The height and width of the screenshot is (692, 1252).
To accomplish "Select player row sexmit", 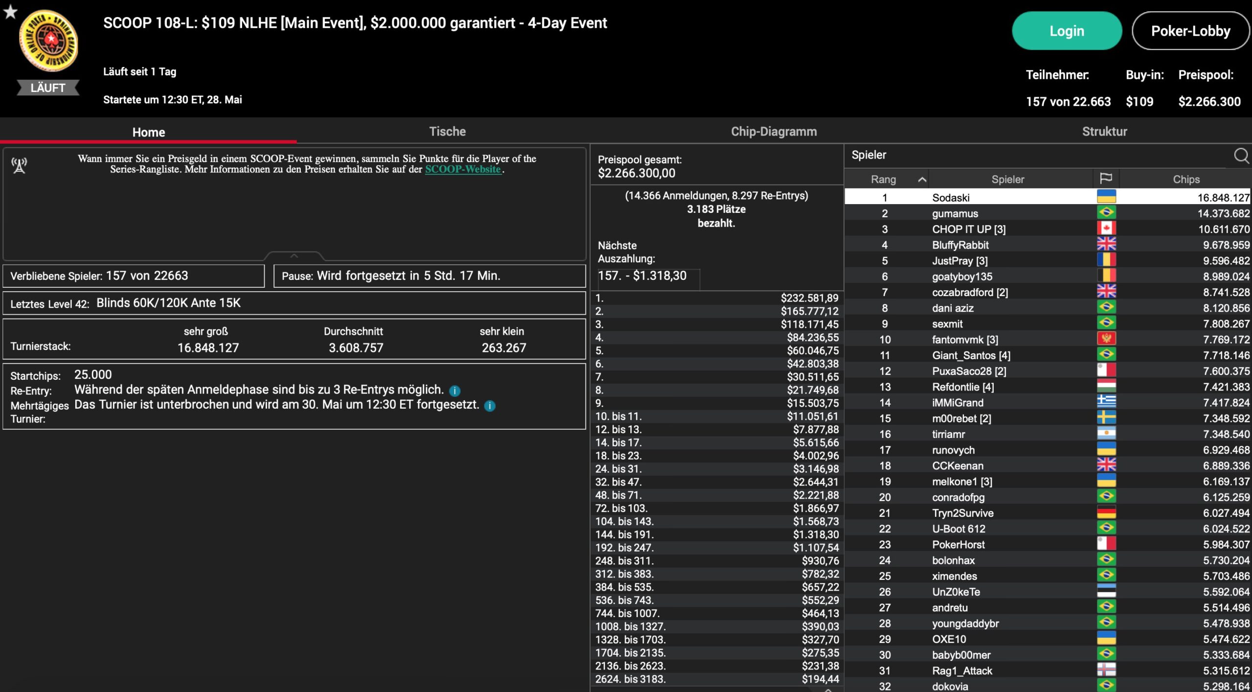I will pyautogui.click(x=1048, y=323).
